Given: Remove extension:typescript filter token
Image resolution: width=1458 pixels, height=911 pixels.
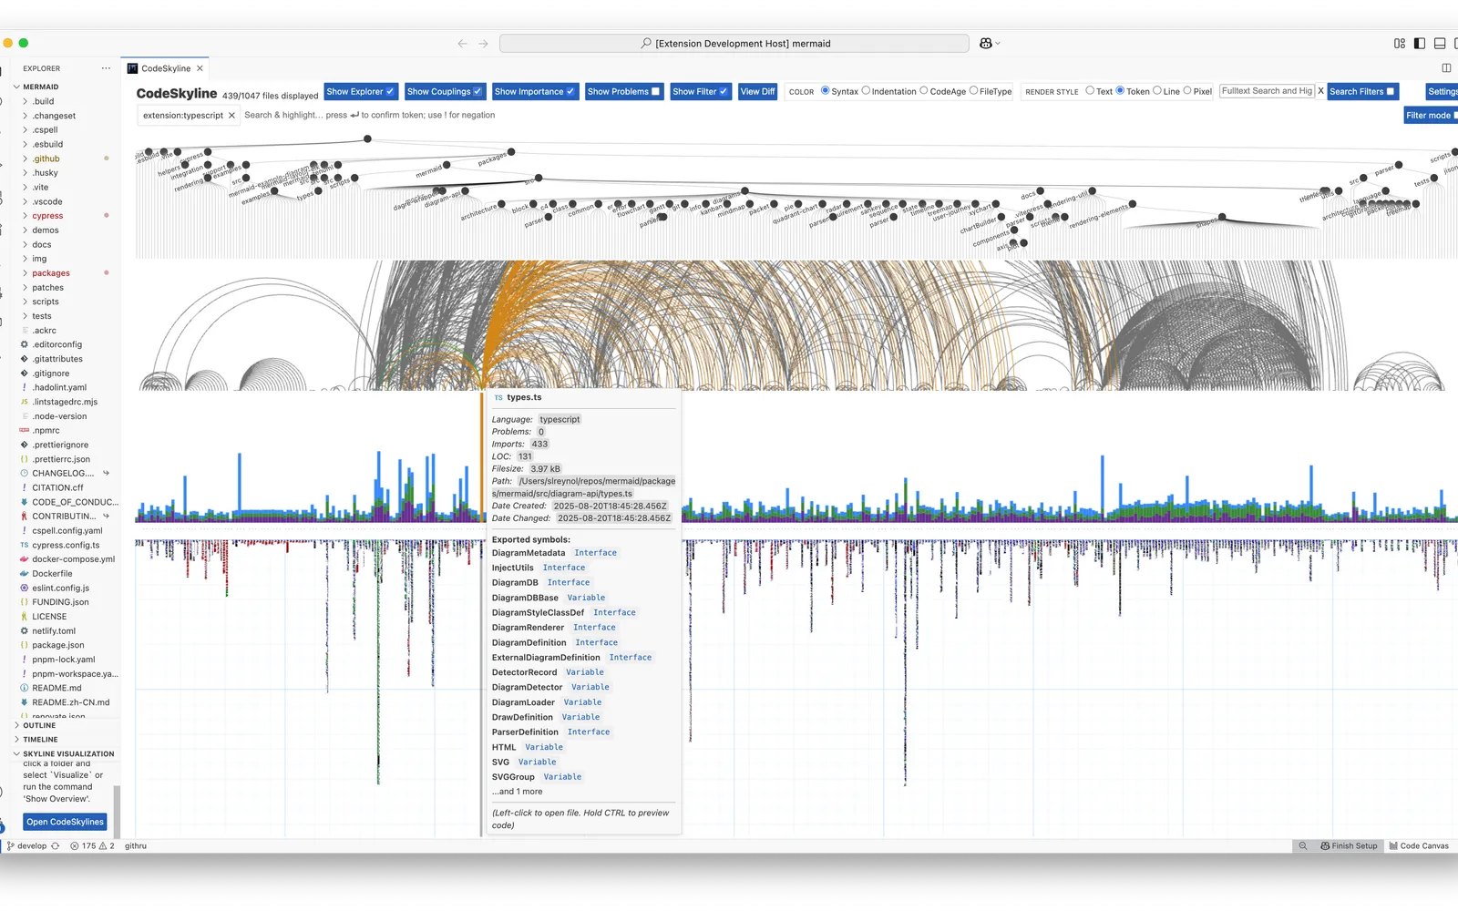Looking at the screenshot, I should tap(231, 115).
